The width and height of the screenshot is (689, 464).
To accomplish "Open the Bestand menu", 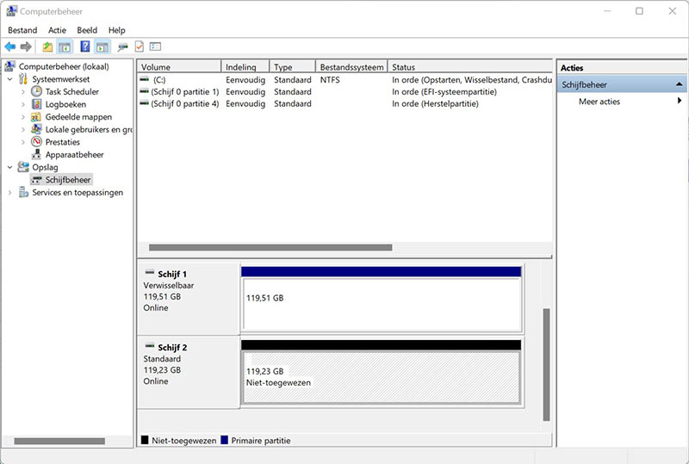I will 22,30.
